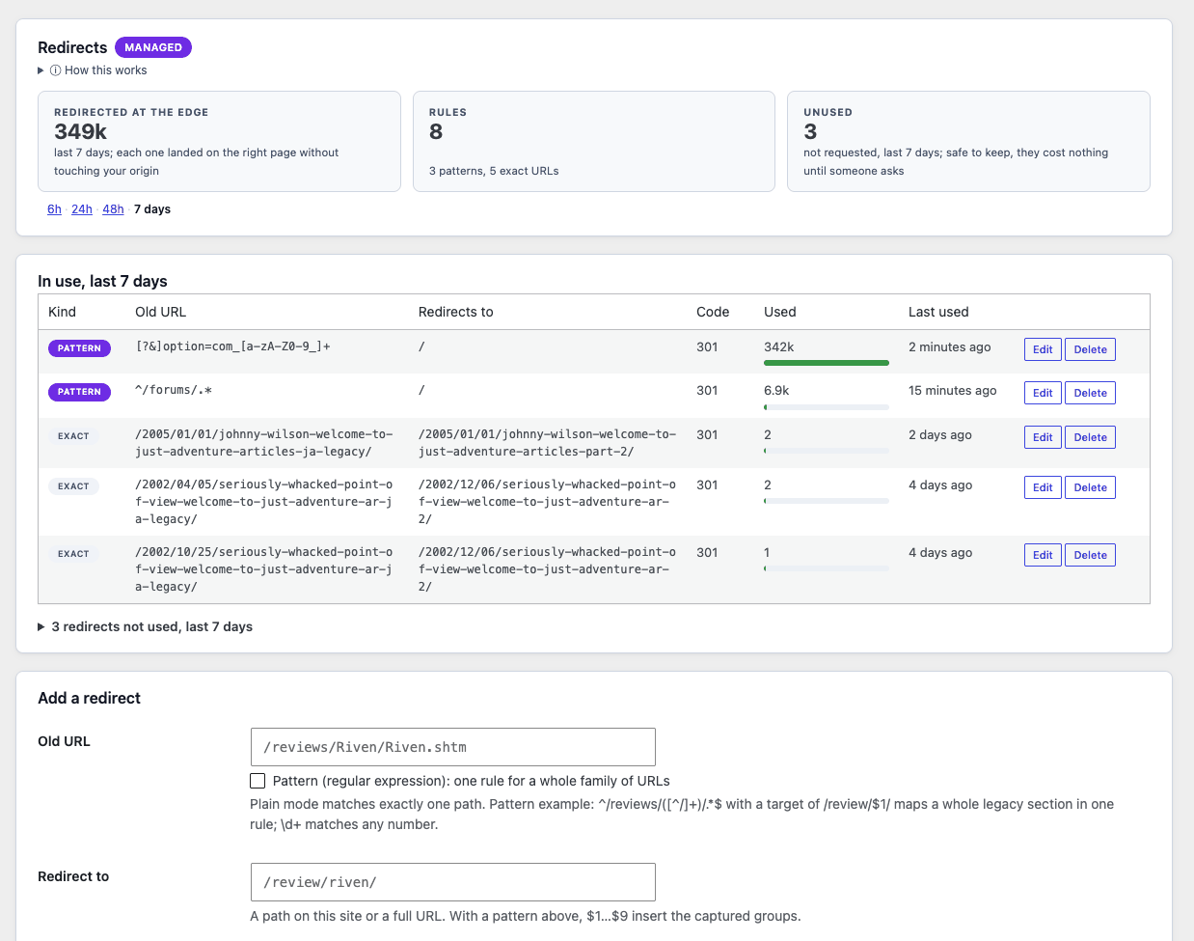Delete the 2002/10/25 seriously-whacked redirect
This screenshot has width=1194, height=941.
coord(1090,555)
